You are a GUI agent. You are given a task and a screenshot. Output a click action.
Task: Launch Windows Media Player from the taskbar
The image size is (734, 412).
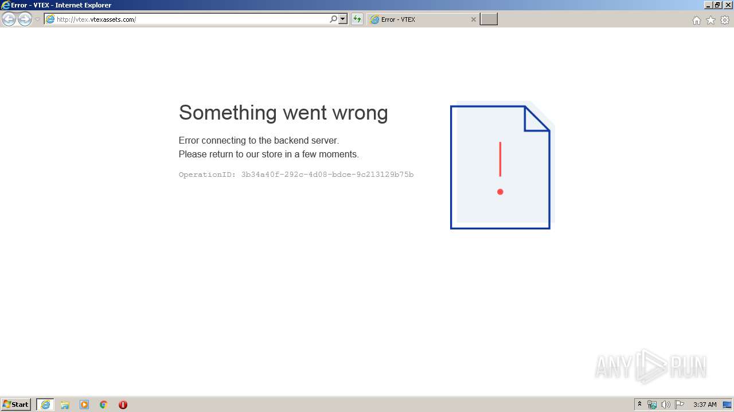[84, 405]
